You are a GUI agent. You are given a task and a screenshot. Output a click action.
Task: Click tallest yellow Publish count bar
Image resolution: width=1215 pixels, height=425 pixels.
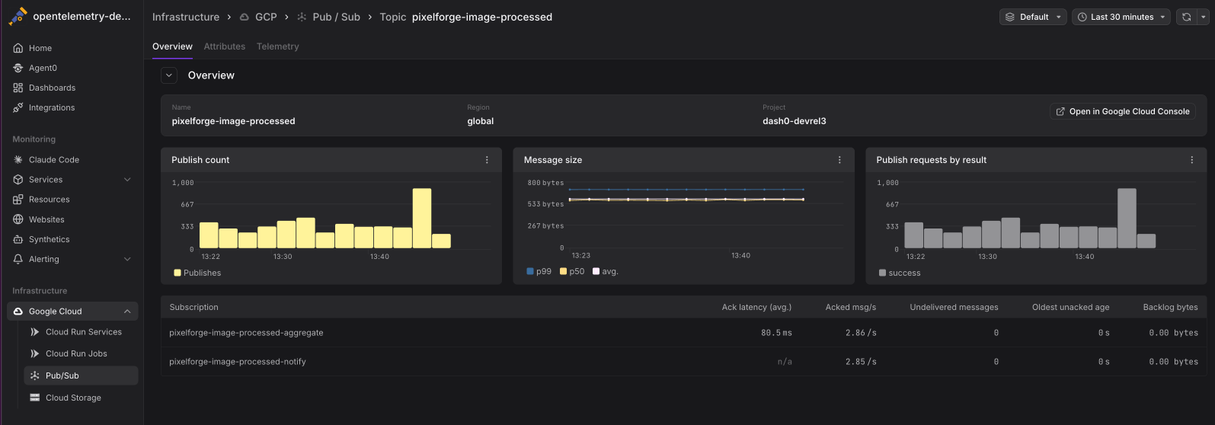pyautogui.click(x=422, y=218)
